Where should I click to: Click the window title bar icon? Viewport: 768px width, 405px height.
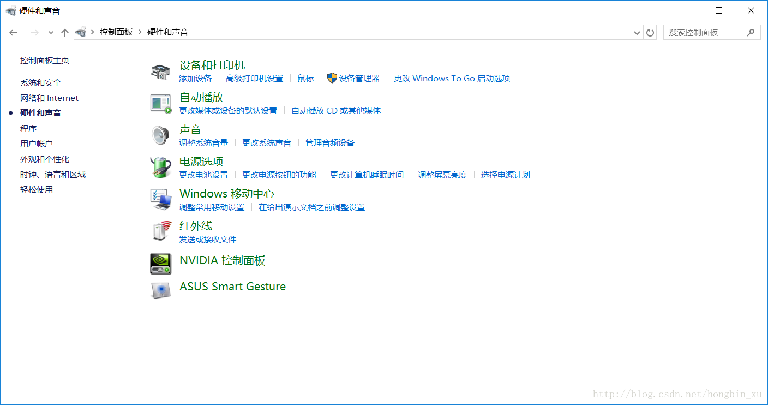click(11, 10)
